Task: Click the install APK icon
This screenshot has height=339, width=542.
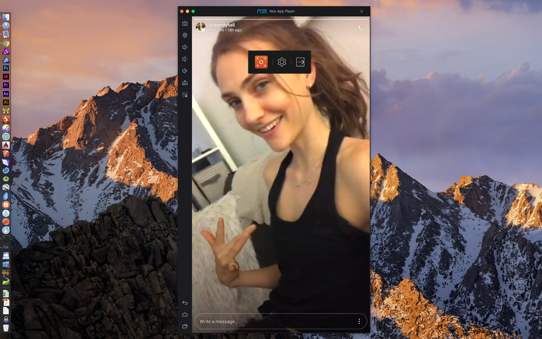Action: point(185,83)
